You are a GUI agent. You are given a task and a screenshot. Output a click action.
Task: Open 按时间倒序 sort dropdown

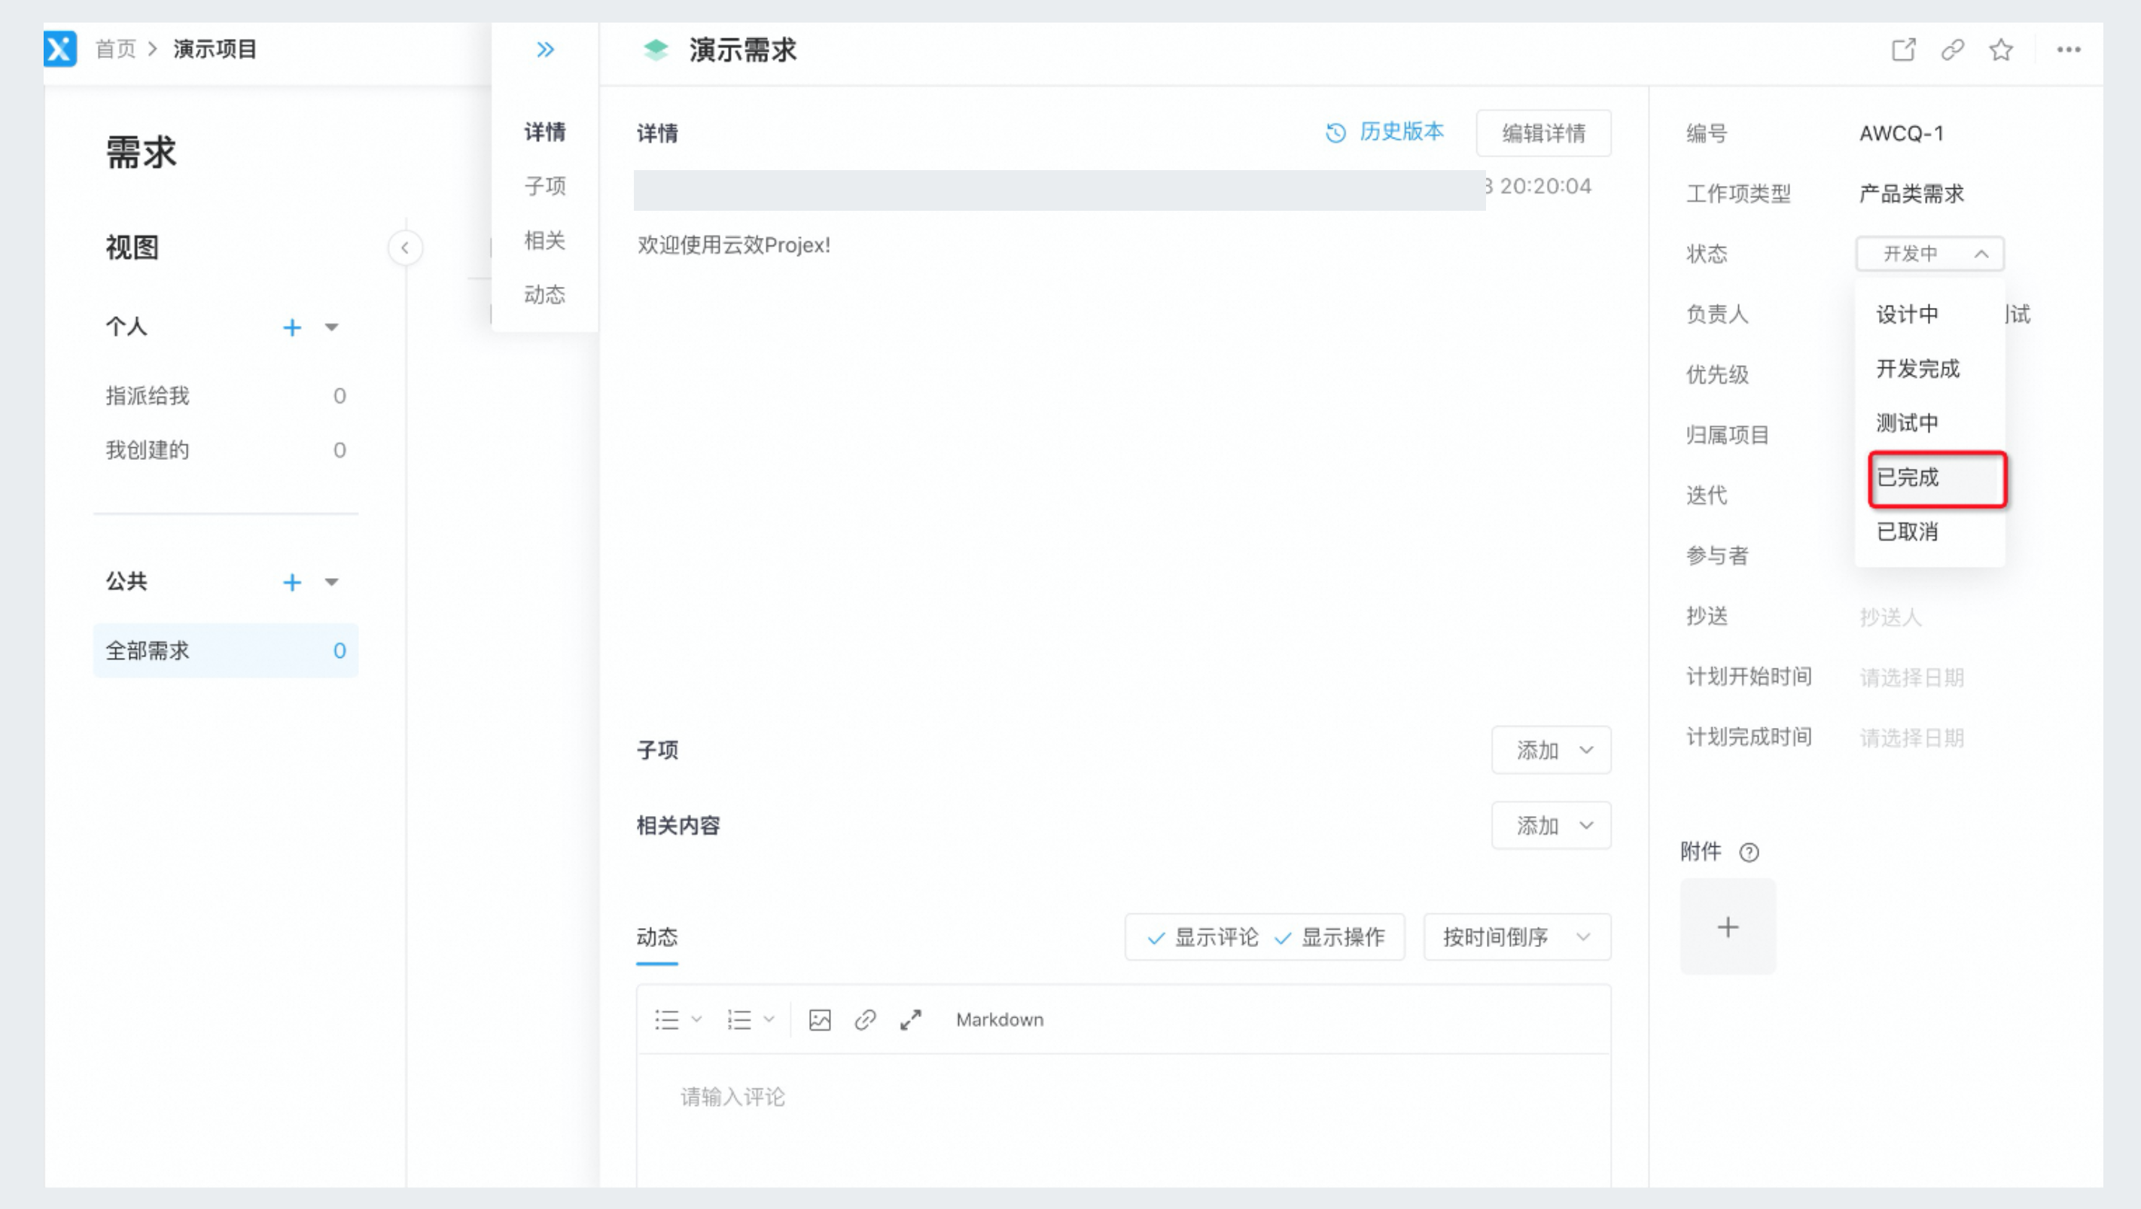pyautogui.click(x=1517, y=937)
